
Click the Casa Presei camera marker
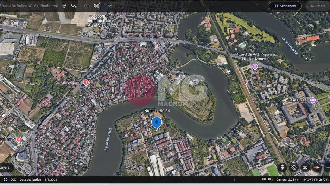313,100
